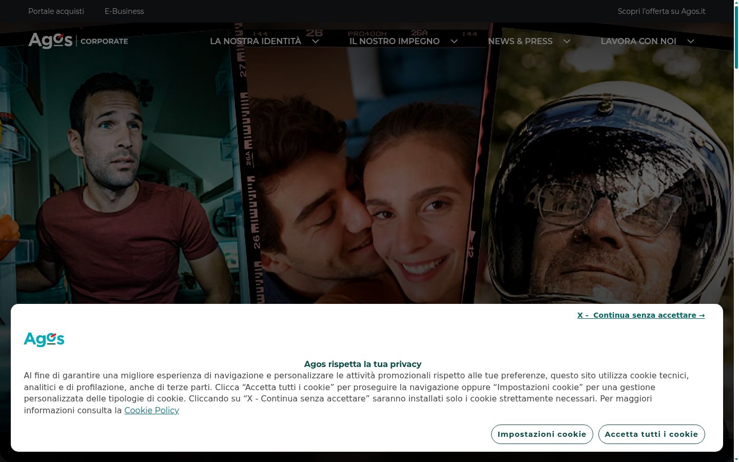Open LAVORA CON NOI menu
The width and height of the screenshot is (739, 462).
[638, 41]
